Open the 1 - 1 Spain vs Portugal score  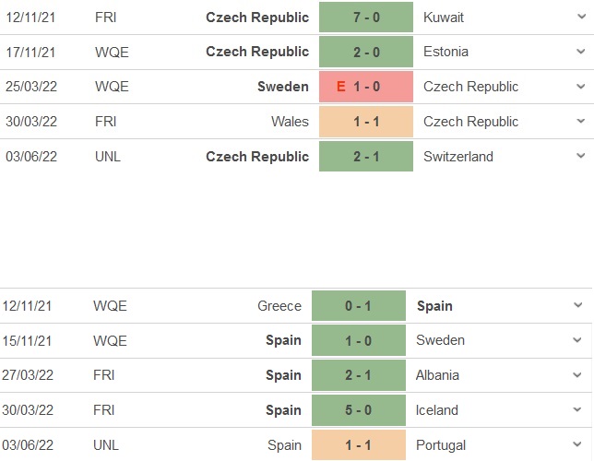pos(359,445)
